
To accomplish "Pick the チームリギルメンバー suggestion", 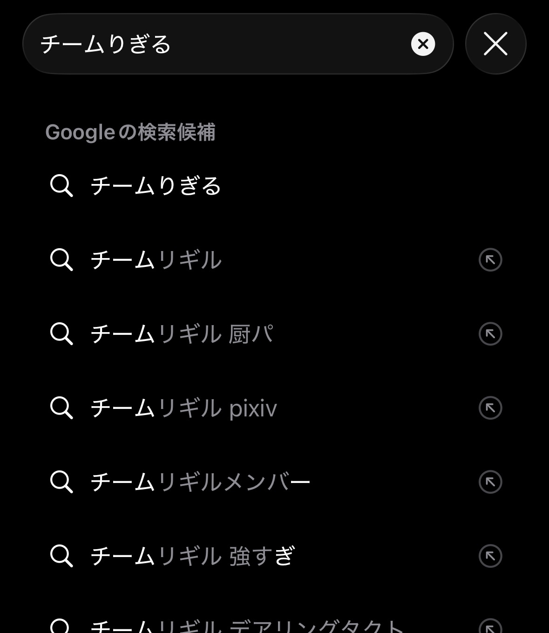I will pyautogui.click(x=200, y=482).
